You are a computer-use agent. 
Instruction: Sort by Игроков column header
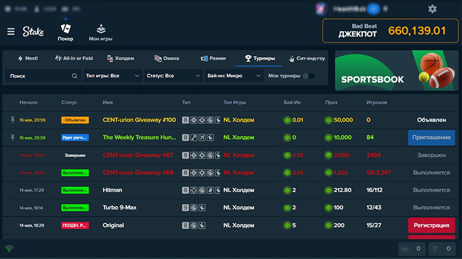tap(376, 102)
